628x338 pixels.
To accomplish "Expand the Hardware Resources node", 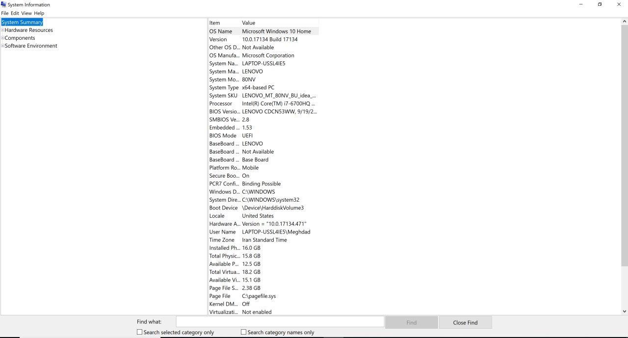I will coord(2,30).
